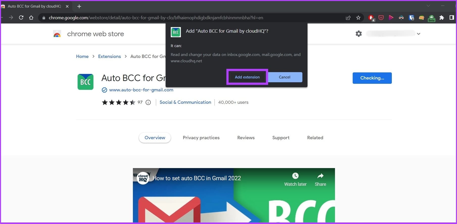Open the pink arrow extension icon
Viewport: 457px width, 224px height.
click(391, 17)
